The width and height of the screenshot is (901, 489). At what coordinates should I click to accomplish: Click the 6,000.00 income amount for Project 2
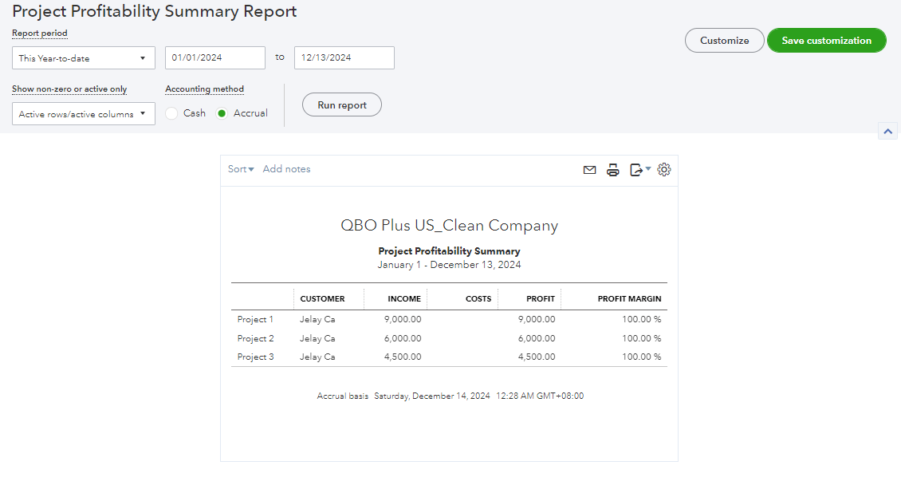[404, 338]
